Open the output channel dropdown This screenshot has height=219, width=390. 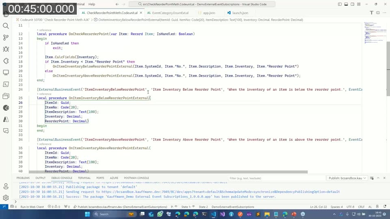click(x=347, y=178)
